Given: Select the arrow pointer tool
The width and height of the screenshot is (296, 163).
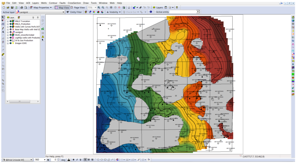Looking at the screenshot, I should (3, 17).
